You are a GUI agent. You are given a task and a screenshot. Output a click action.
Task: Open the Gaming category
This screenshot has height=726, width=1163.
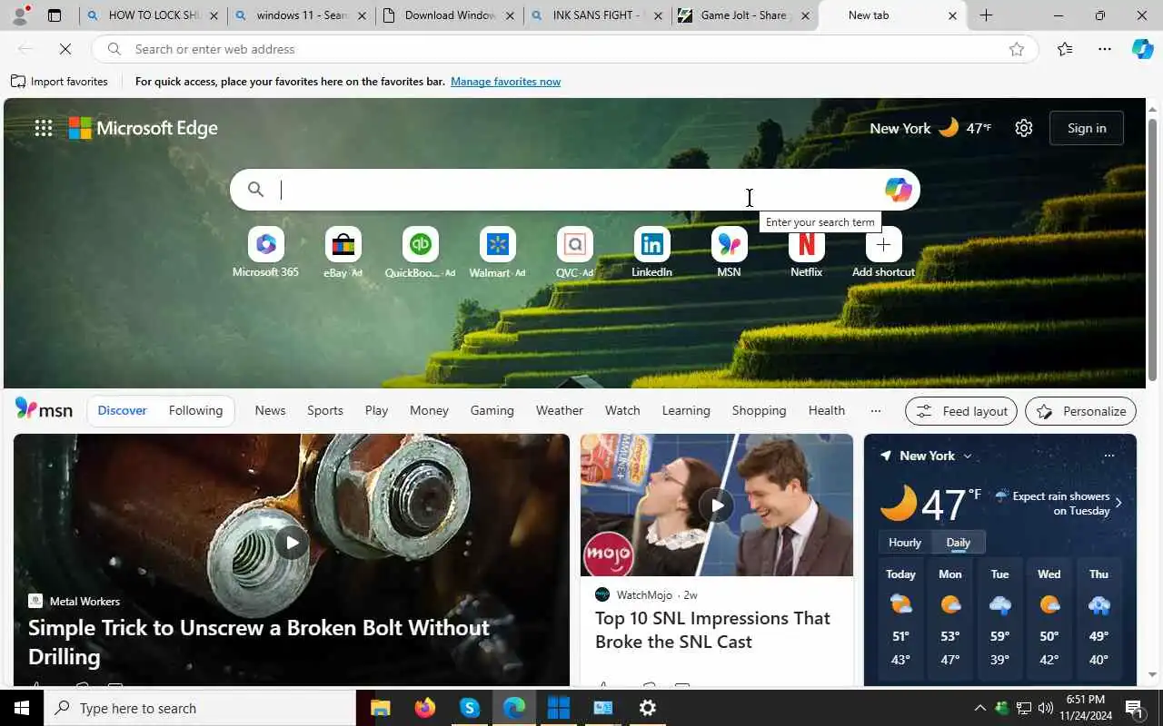tap(492, 410)
